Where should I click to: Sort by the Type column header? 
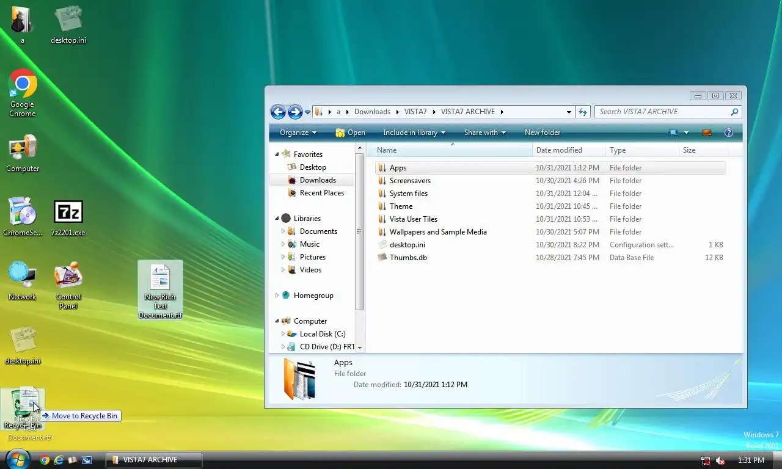tap(643, 150)
